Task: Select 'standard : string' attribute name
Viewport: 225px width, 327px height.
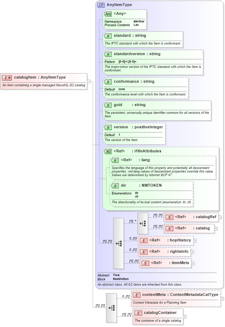Action: pyautogui.click(x=130, y=36)
